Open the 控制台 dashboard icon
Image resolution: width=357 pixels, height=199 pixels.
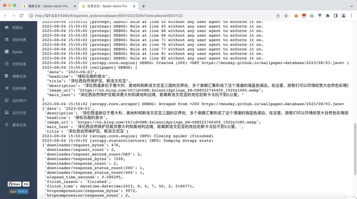[7, 27]
